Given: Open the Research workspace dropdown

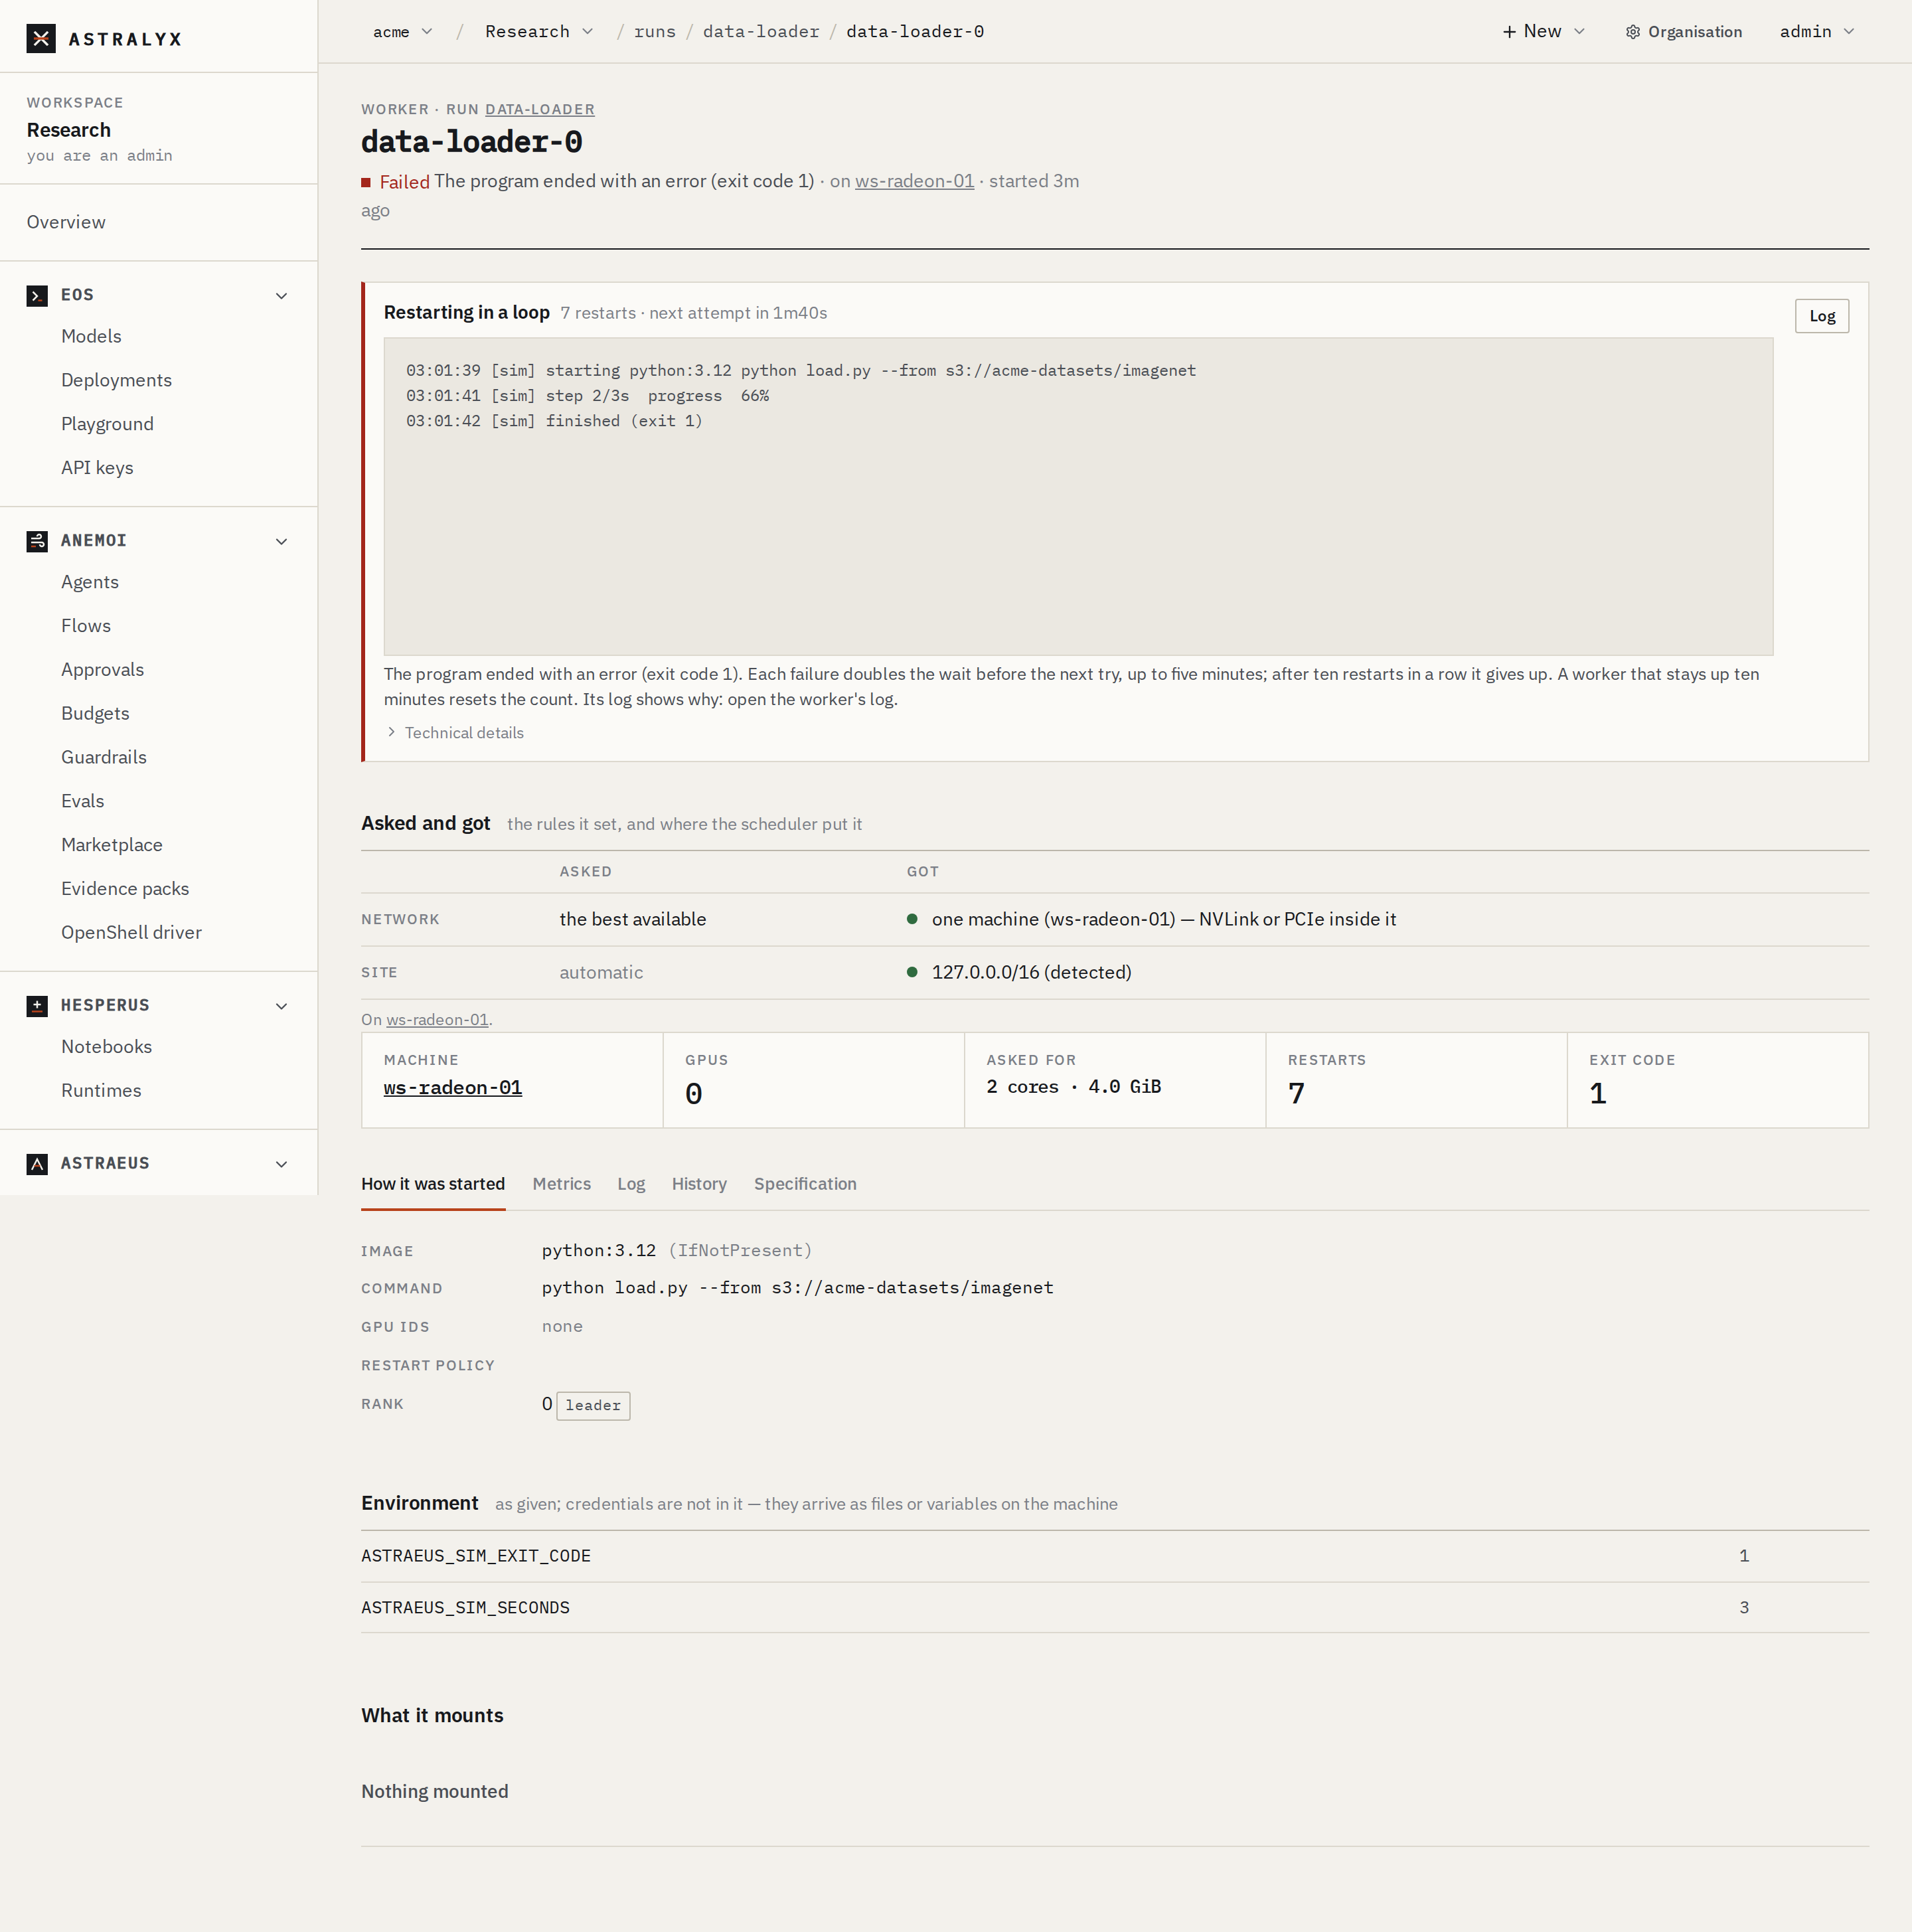Looking at the screenshot, I should tap(539, 32).
